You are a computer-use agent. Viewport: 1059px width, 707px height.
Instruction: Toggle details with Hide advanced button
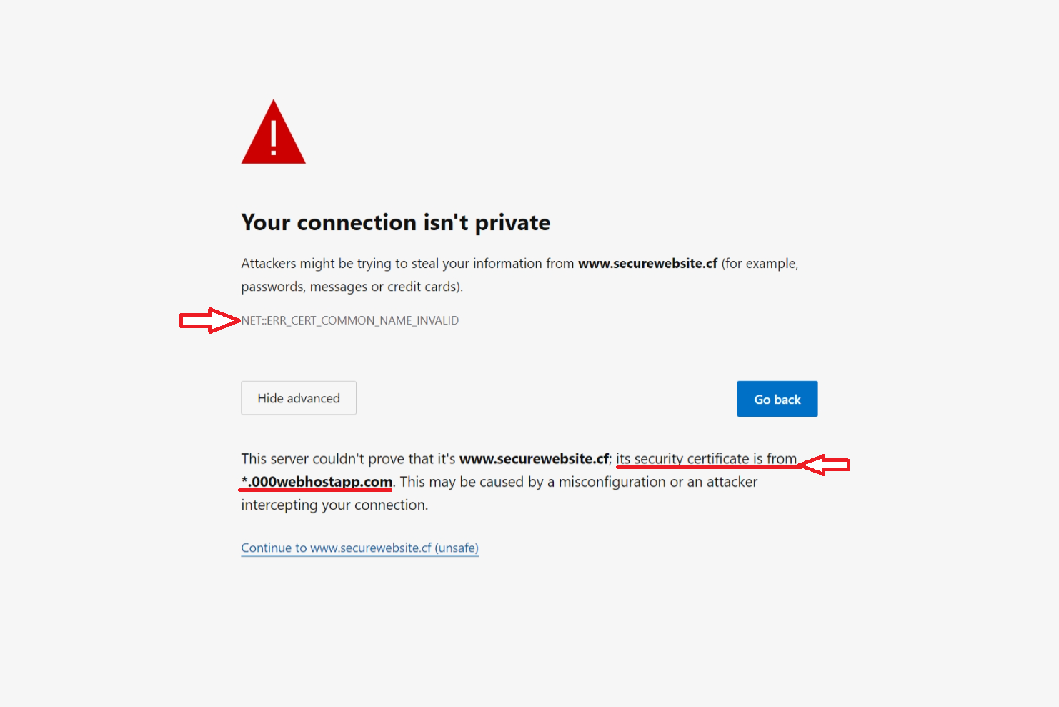point(299,398)
